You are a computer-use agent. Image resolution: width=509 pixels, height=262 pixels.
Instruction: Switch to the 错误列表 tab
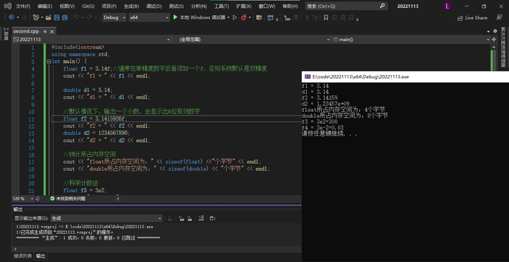(23, 256)
